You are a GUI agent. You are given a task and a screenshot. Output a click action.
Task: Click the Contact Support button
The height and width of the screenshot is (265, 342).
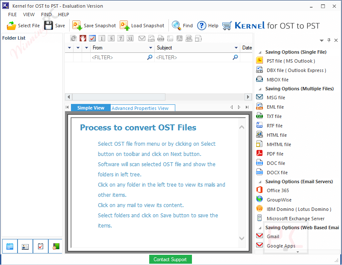pyautogui.click(x=170, y=259)
